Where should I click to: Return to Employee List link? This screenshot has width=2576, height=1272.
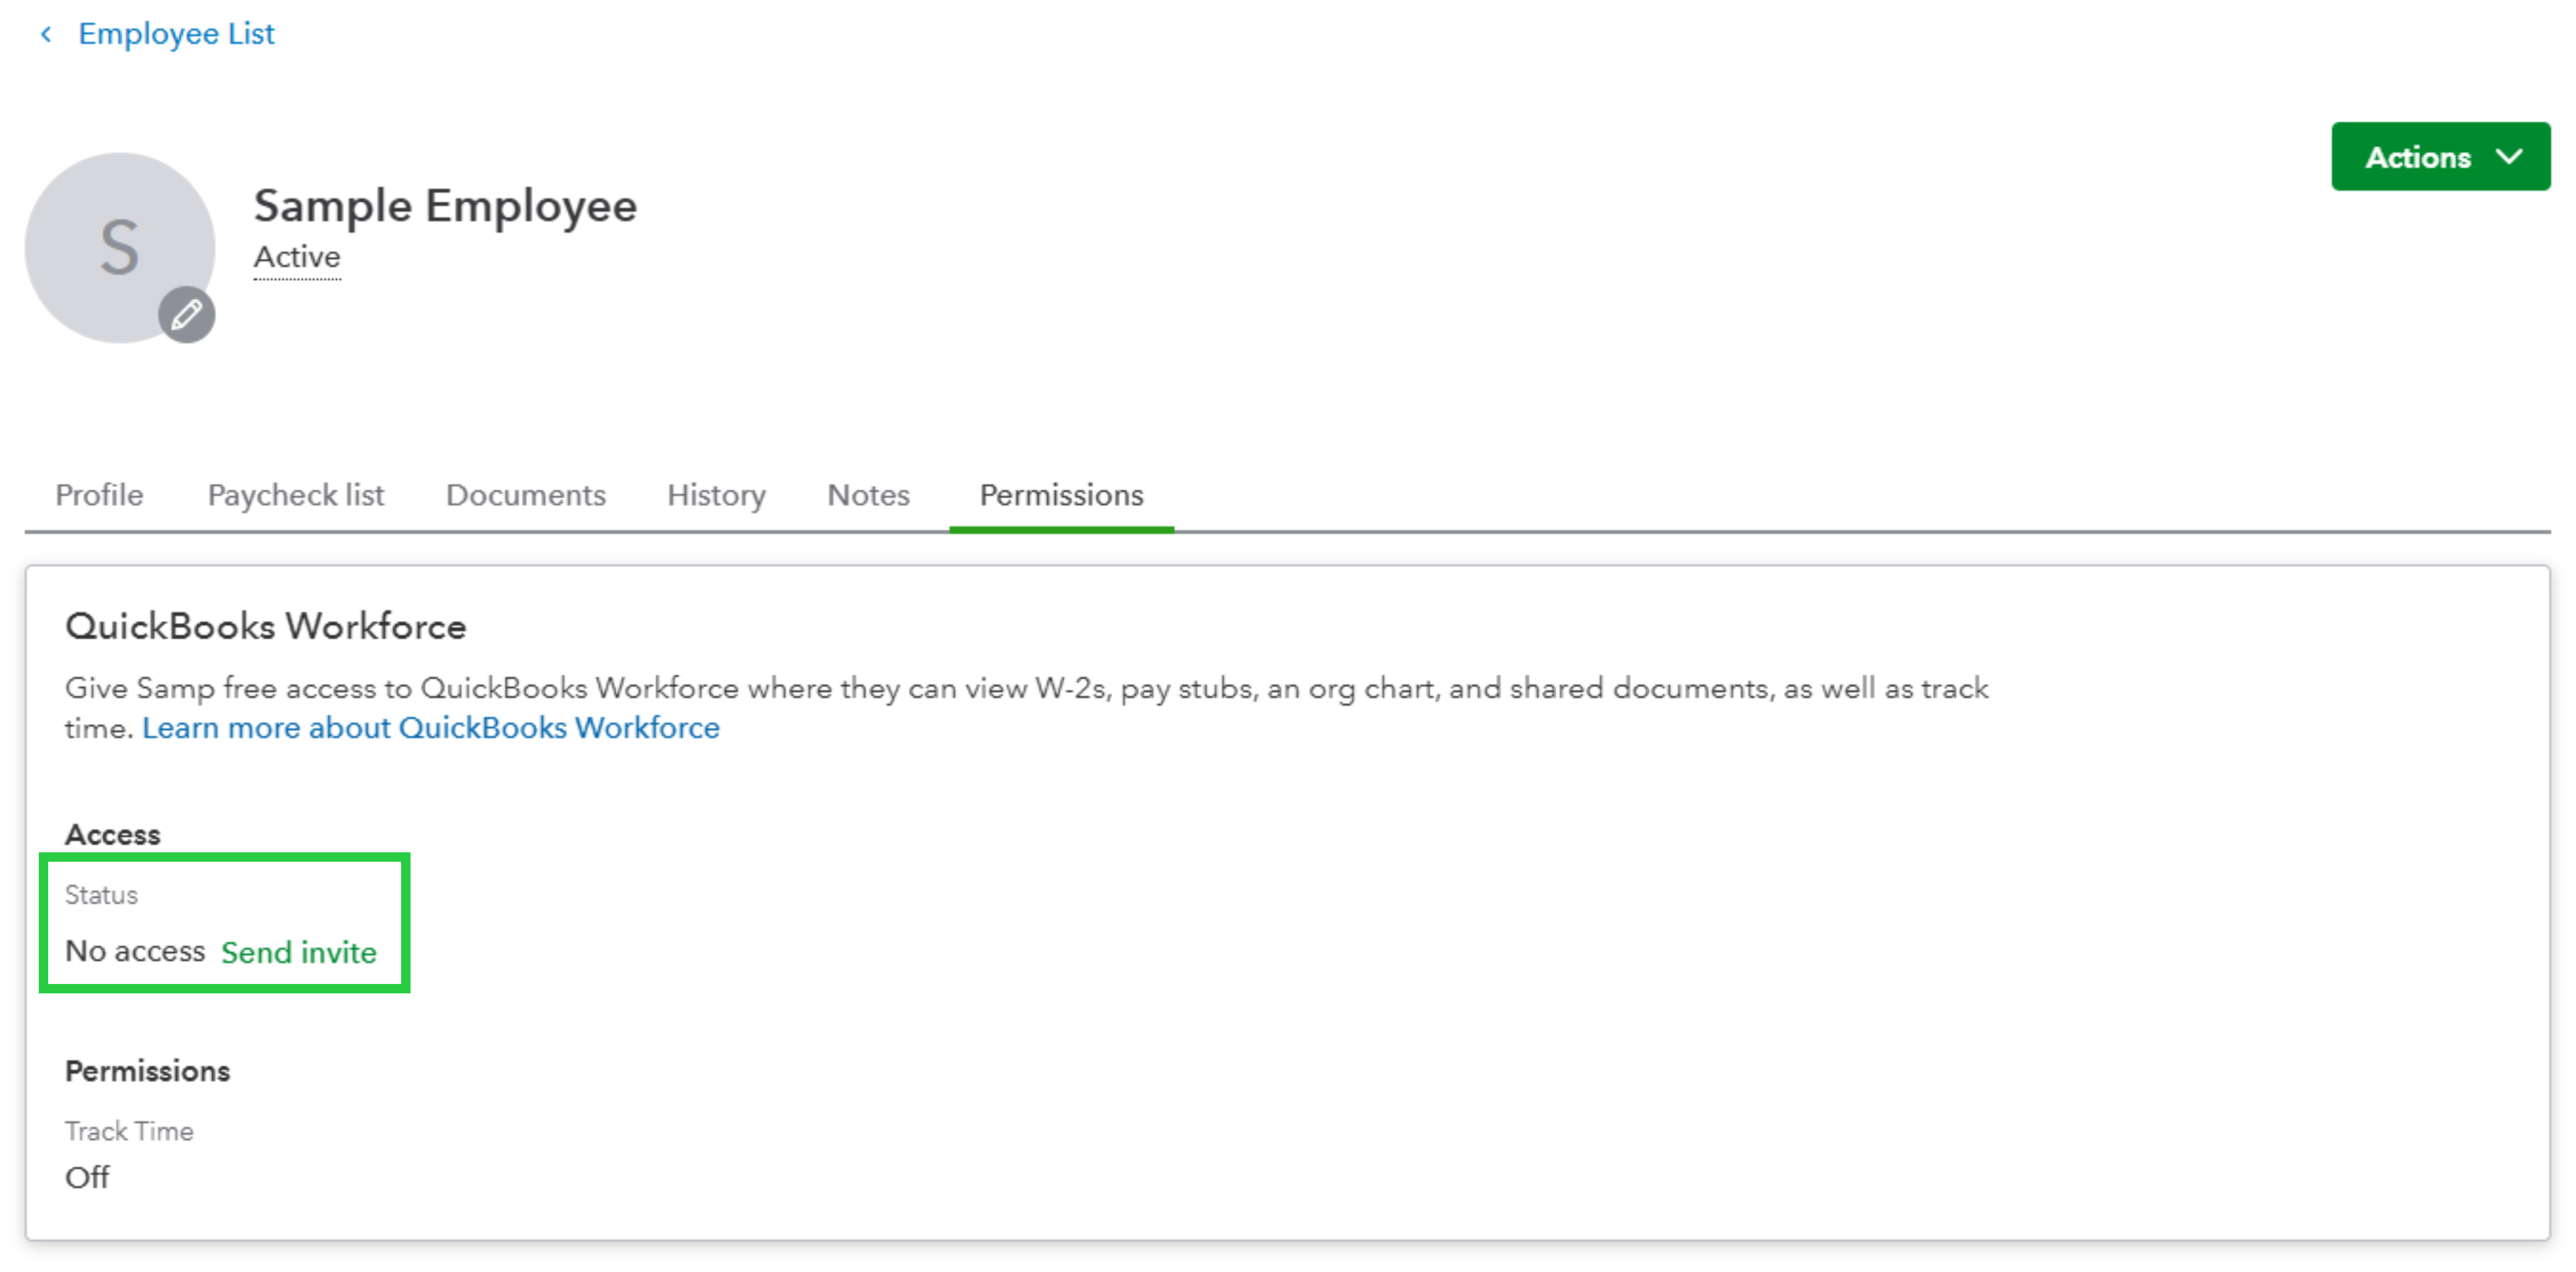[x=176, y=34]
